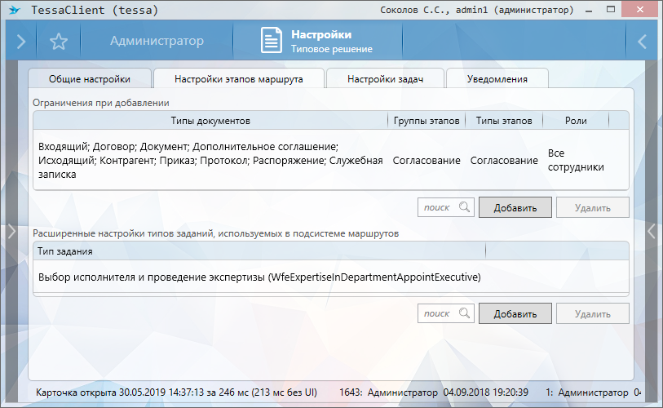This screenshot has height=408, width=663.
Task: Select the Администратор workspace tab
Action: pyautogui.click(x=157, y=42)
